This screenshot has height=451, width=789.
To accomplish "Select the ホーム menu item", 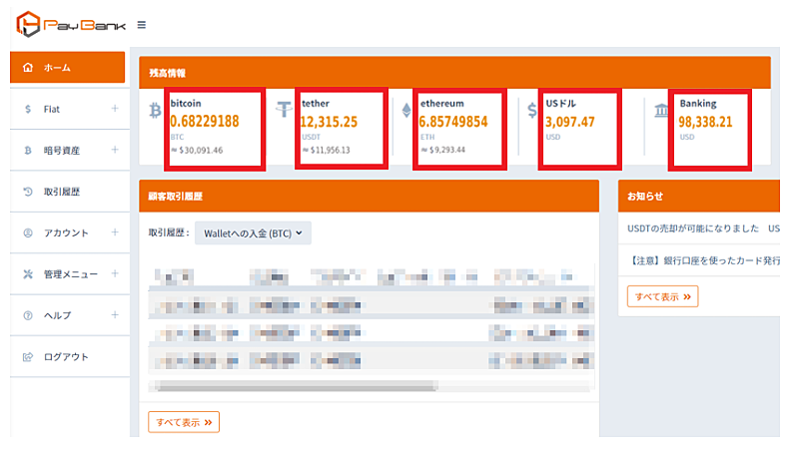I will pyautogui.click(x=68, y=68).
